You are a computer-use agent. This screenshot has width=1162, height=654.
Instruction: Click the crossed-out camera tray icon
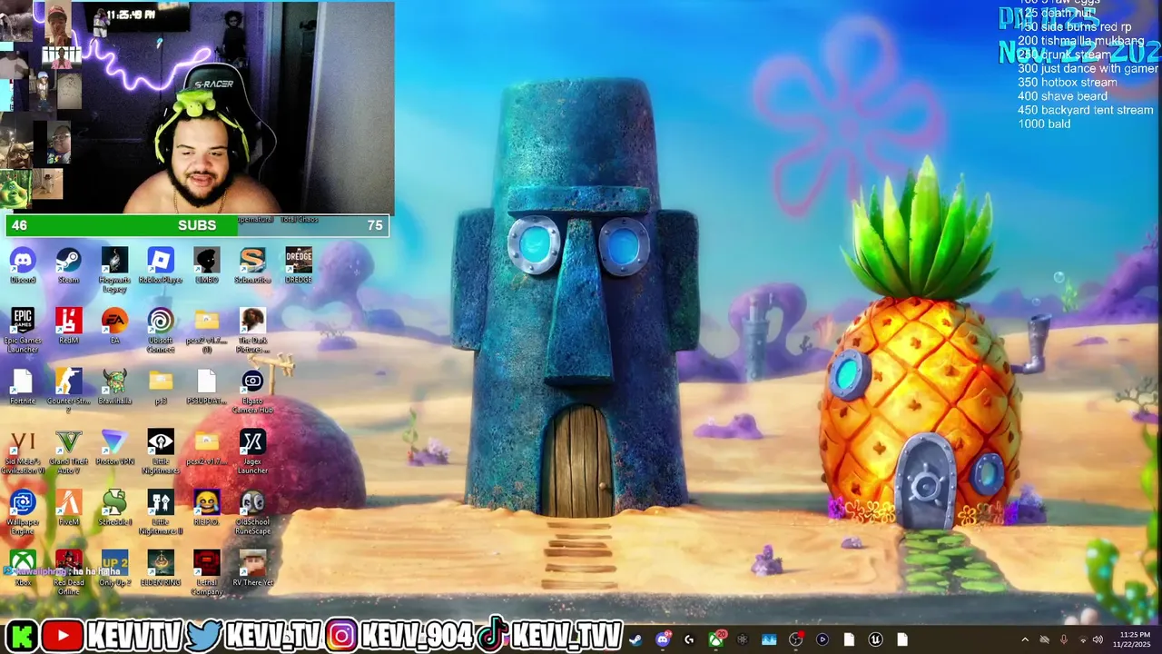point(1044,639)
